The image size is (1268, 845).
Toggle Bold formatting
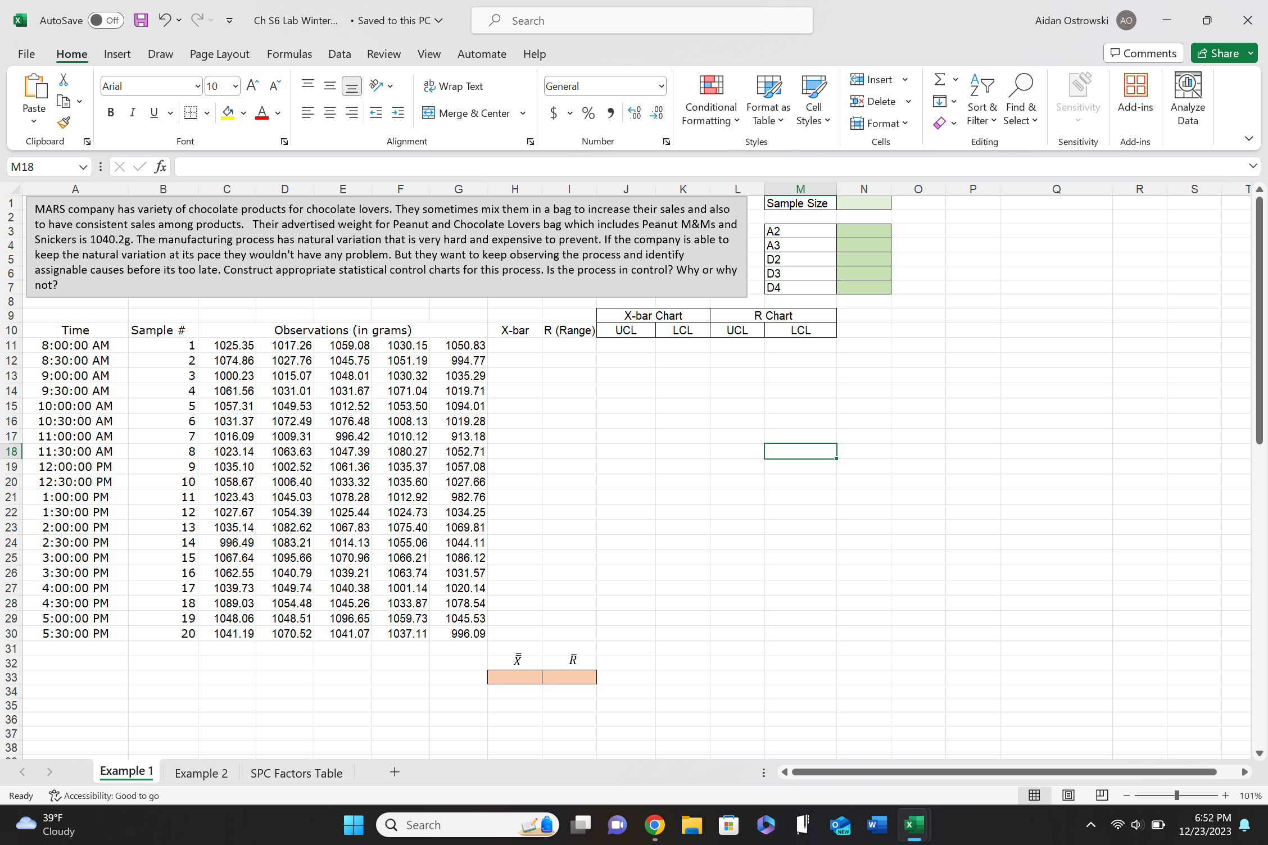[111, 113]
